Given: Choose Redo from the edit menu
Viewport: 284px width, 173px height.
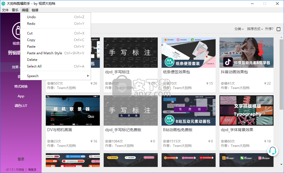Looking at the screenshot, I should [x=56, y=24].
